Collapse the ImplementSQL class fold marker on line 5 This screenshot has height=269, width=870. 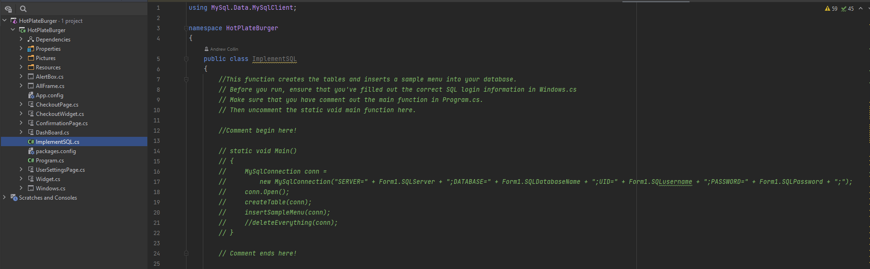click(x=186, y=59)
